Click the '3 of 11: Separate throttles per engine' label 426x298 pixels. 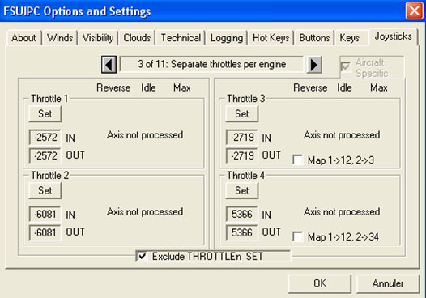pos(211,65)
